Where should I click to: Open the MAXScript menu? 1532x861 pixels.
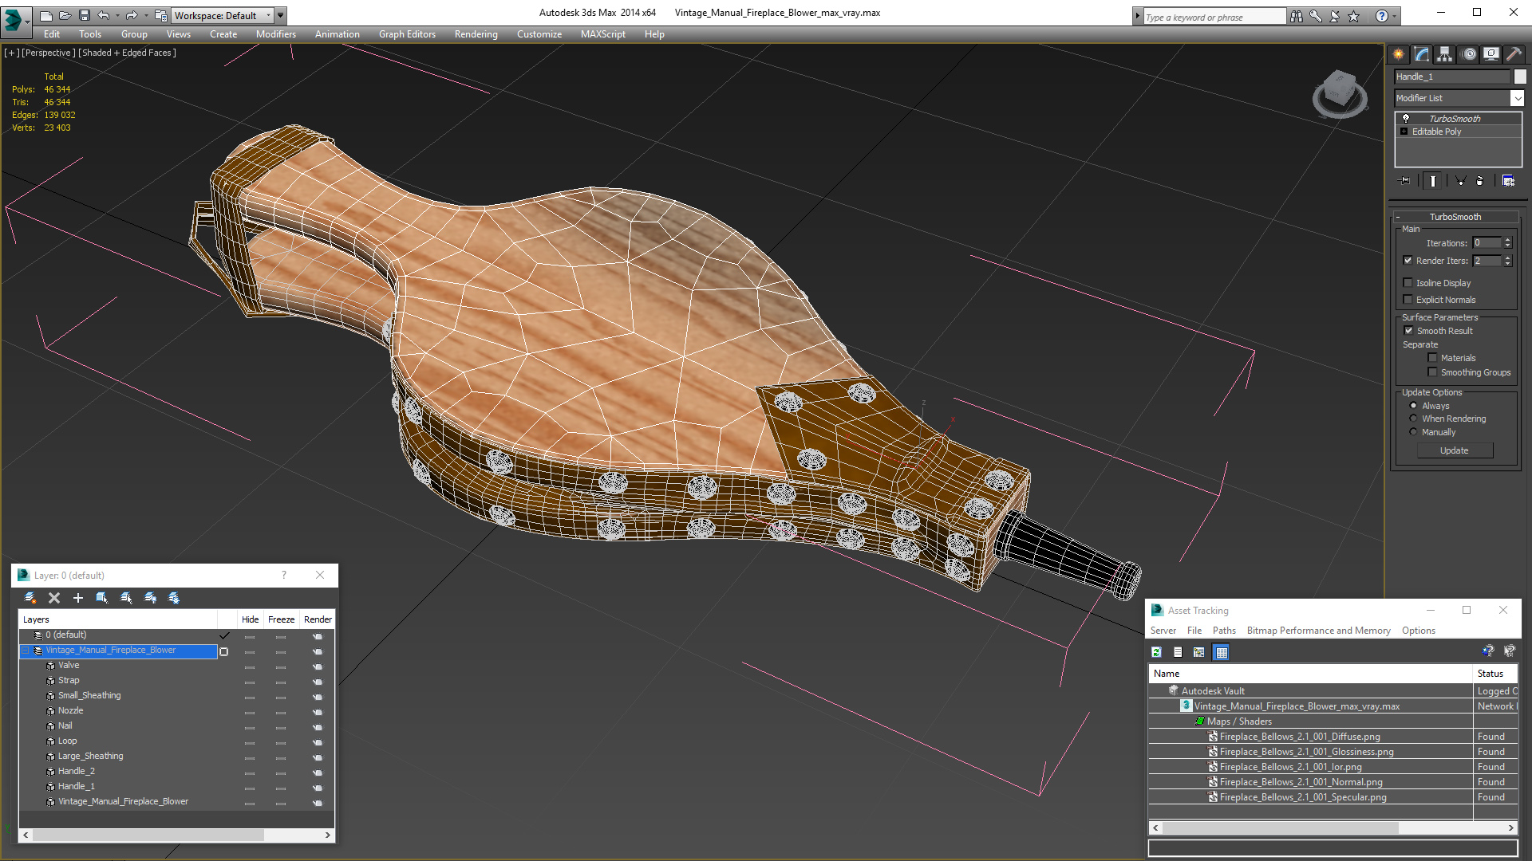tap(603, 34)
